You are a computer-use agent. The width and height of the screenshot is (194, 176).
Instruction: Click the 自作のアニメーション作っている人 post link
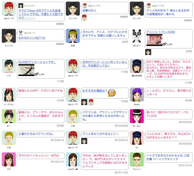coord(105,64)
